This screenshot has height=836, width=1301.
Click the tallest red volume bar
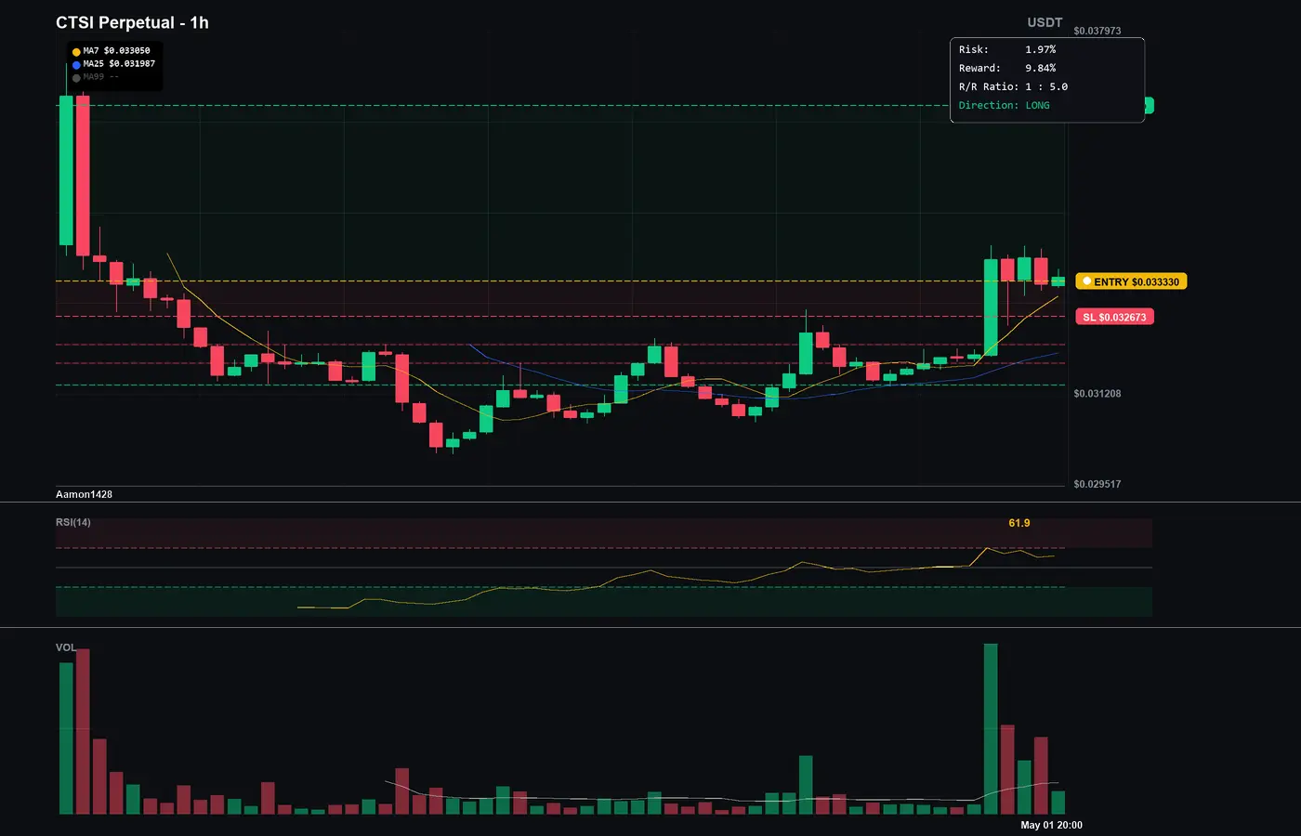[x=83, y=732]
